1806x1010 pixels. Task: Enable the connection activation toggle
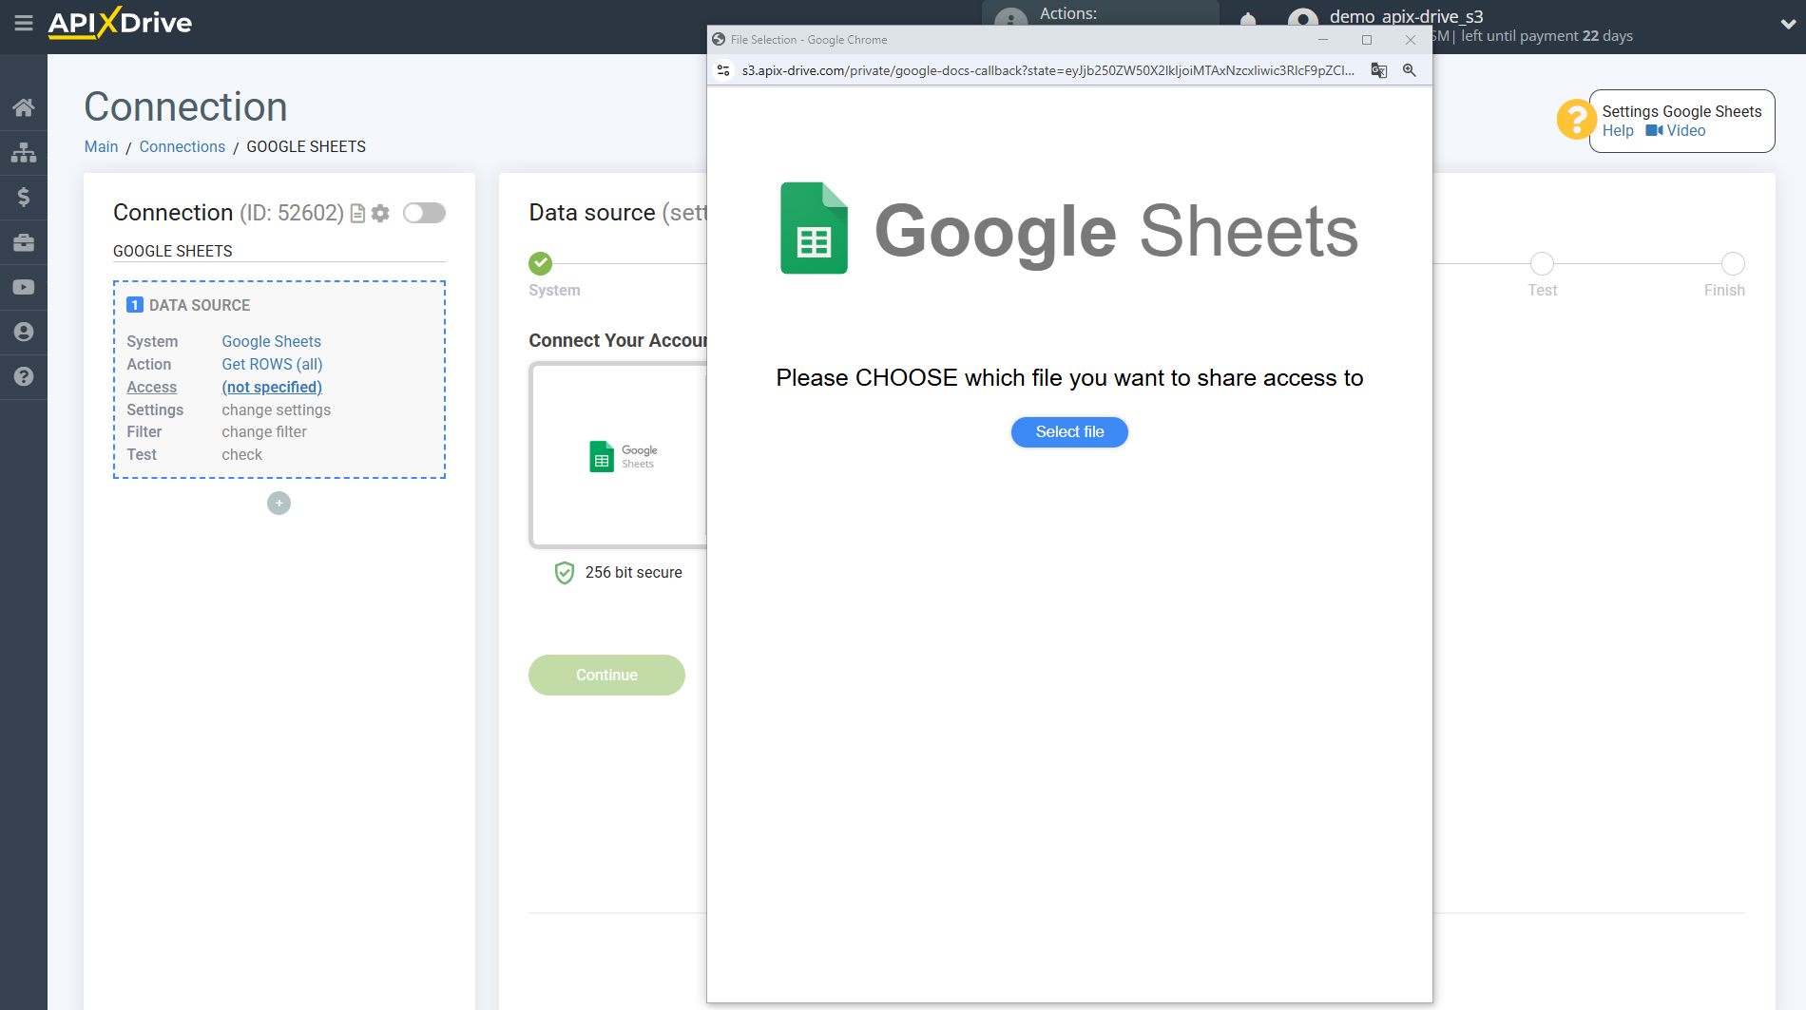(x=424, y=213)
